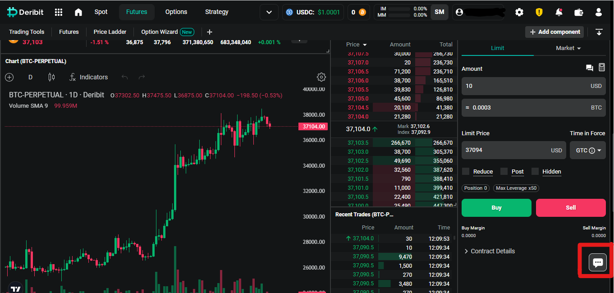This screenshot has width=614, height=293.
Task: Click the red Sell button
Action: [x=571, y=208]
